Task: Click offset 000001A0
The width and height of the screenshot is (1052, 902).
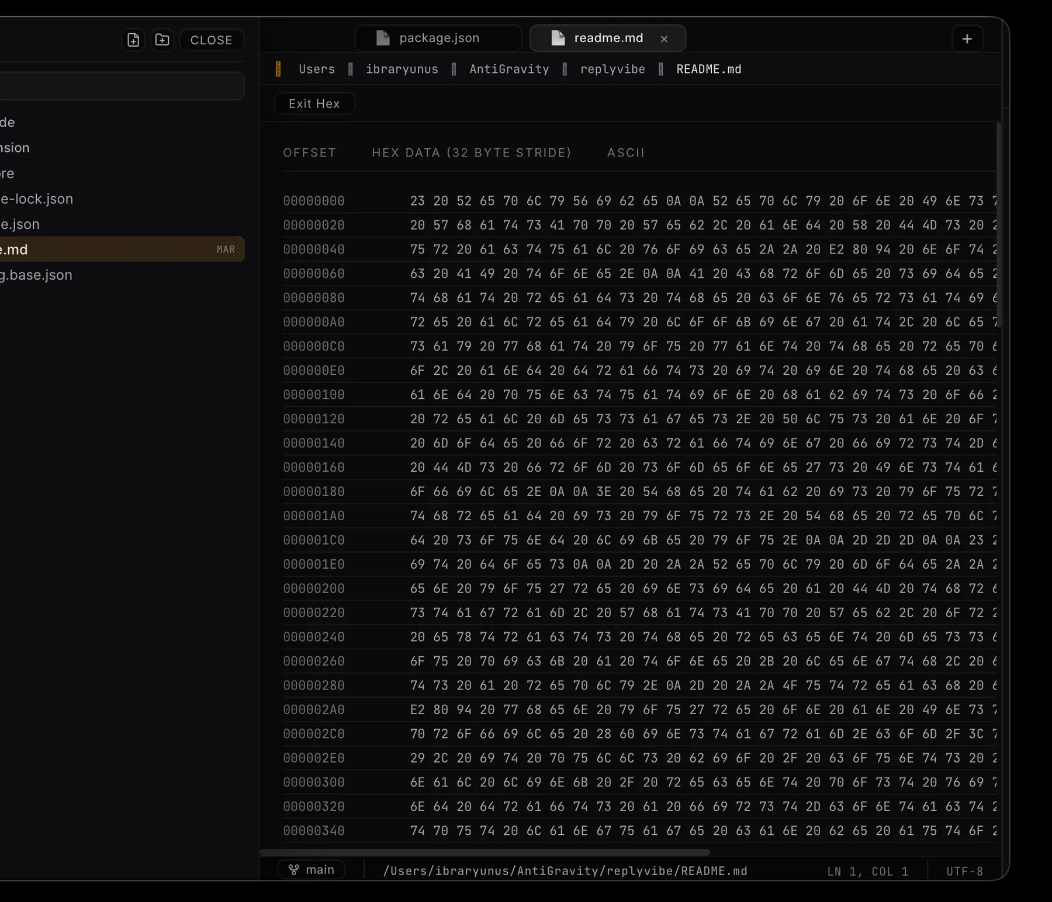Action: pos(314,516)
